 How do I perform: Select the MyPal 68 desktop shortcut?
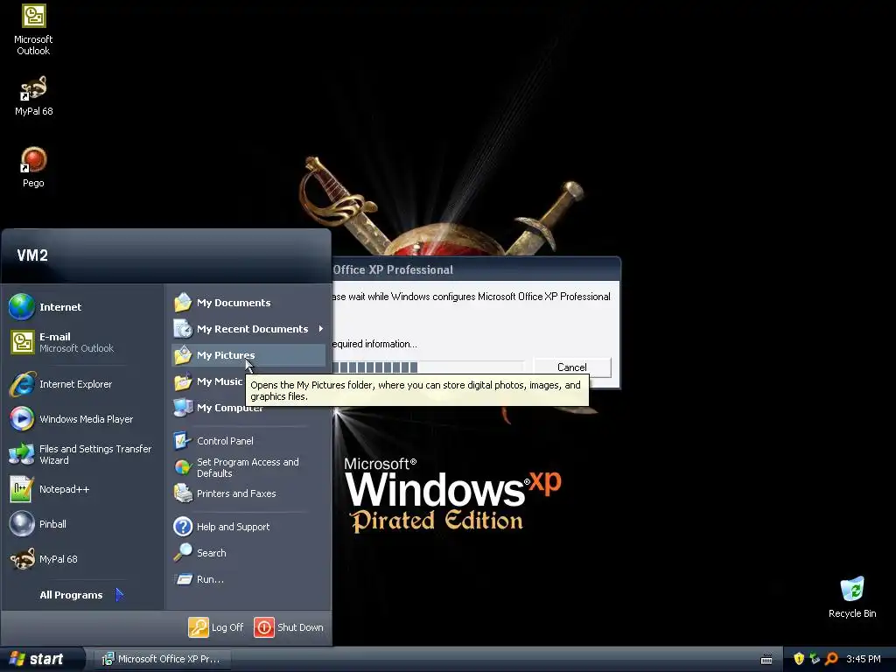[33, 88]
